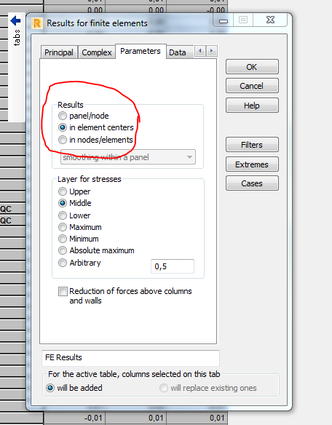Open the Filters dialog

coord(252,145)
